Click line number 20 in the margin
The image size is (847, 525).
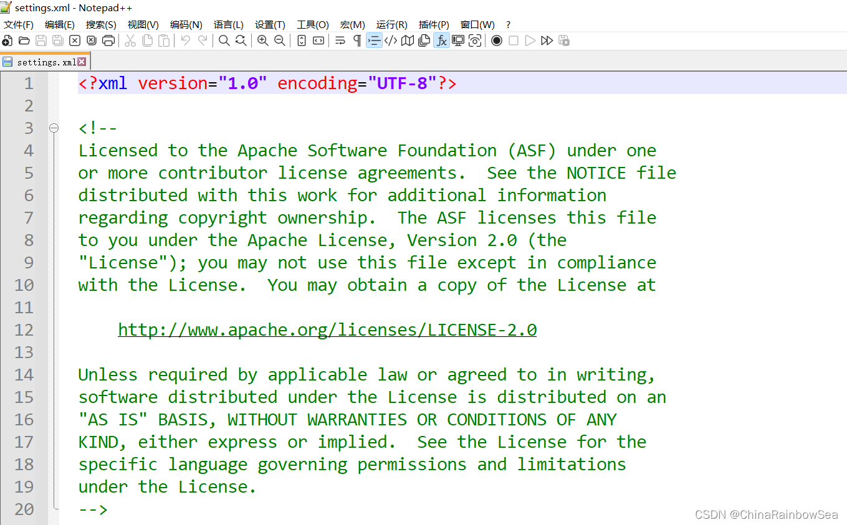[x=24, y=509]
